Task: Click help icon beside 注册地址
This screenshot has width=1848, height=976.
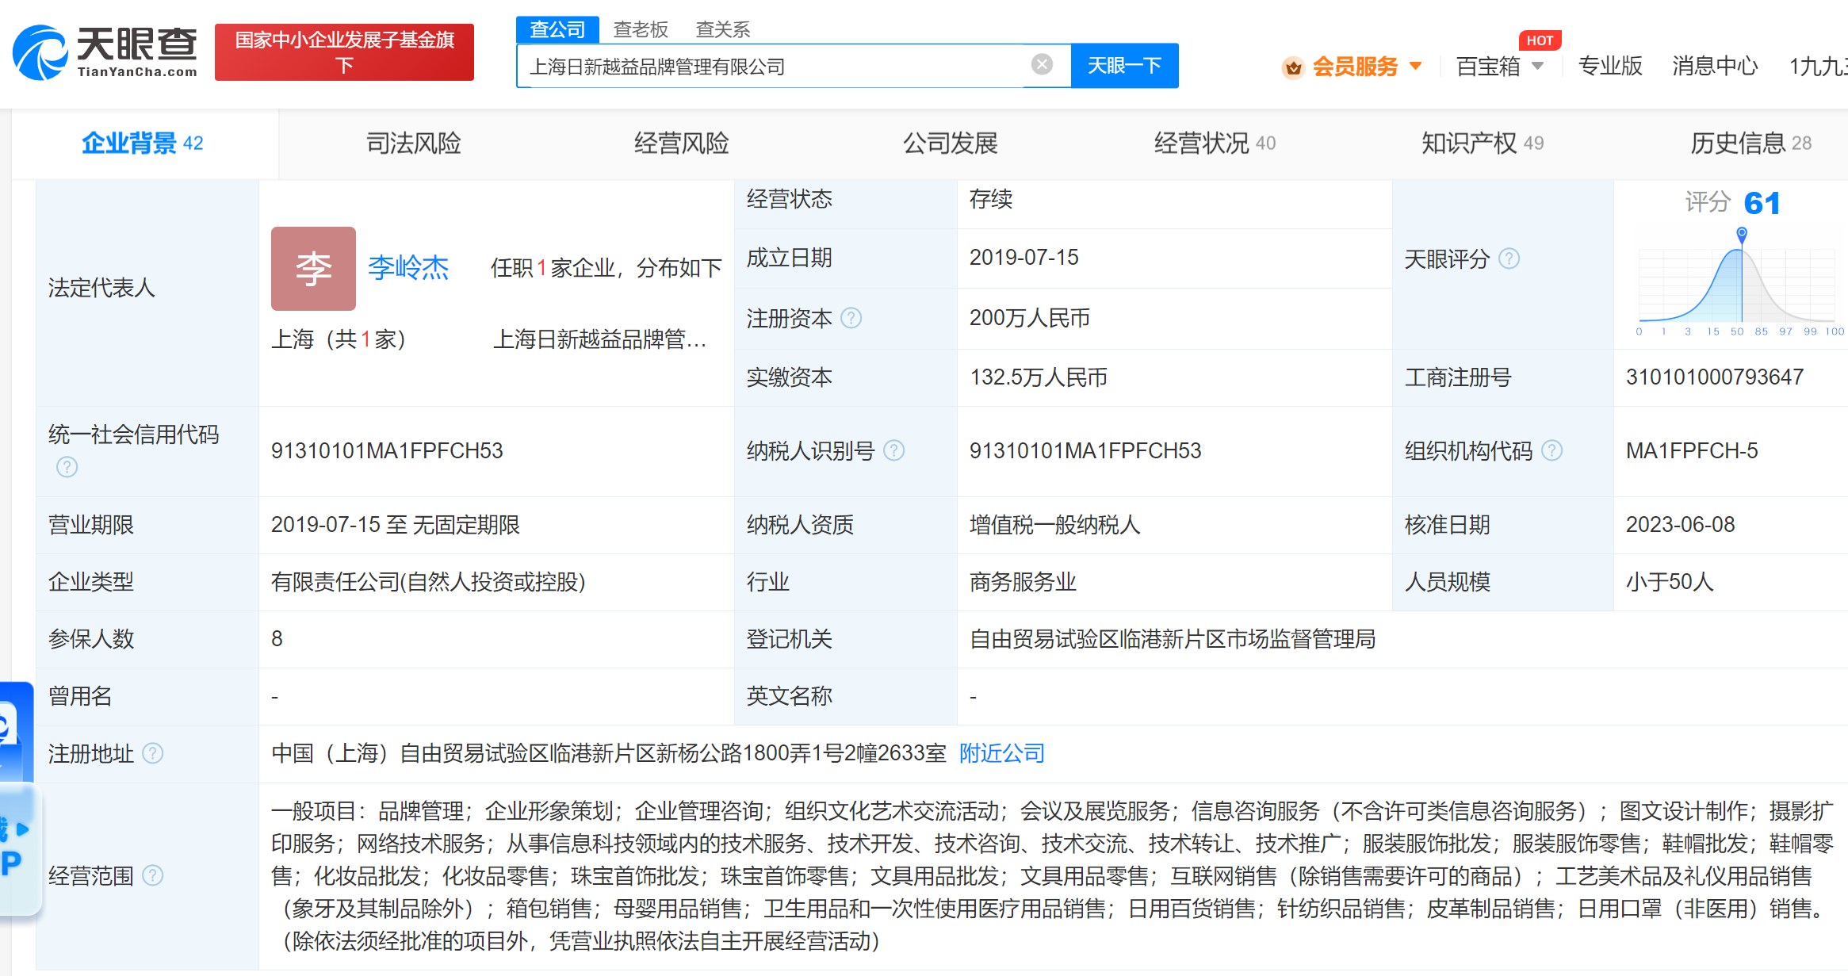Action: coord(152,753)
